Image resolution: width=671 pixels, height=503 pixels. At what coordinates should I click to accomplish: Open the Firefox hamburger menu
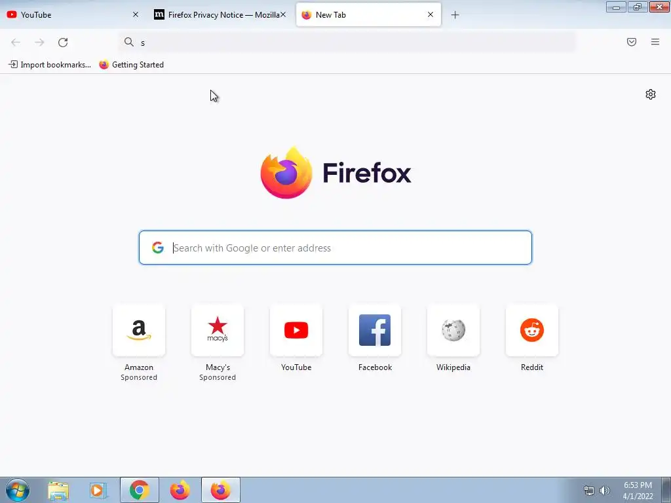(655, 42)
